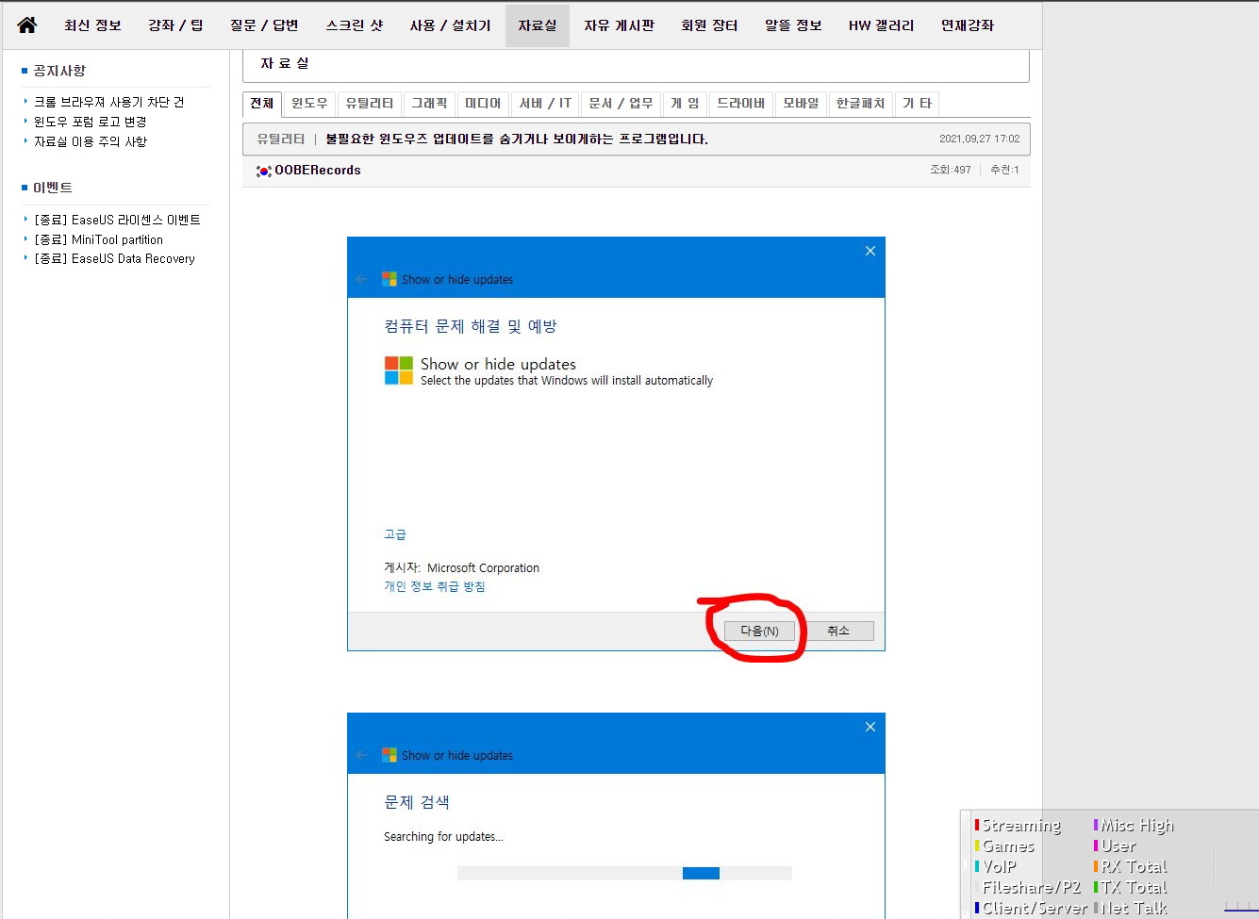Open notice 윈도우 포럼 로고 변경

coord(91,122)
